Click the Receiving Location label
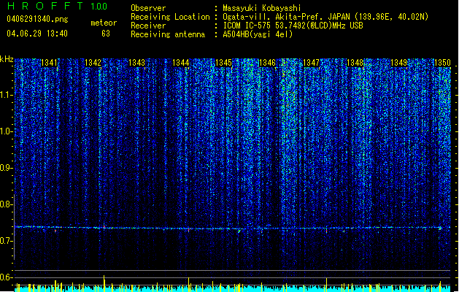The image size is (459, 292). (170, 17)
